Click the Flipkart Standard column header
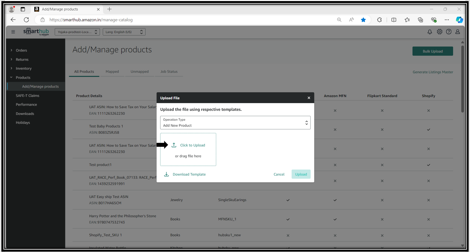 (382, 96)
